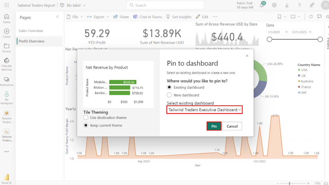Open Workspaces from the left navigation

(x=7, y=80)
